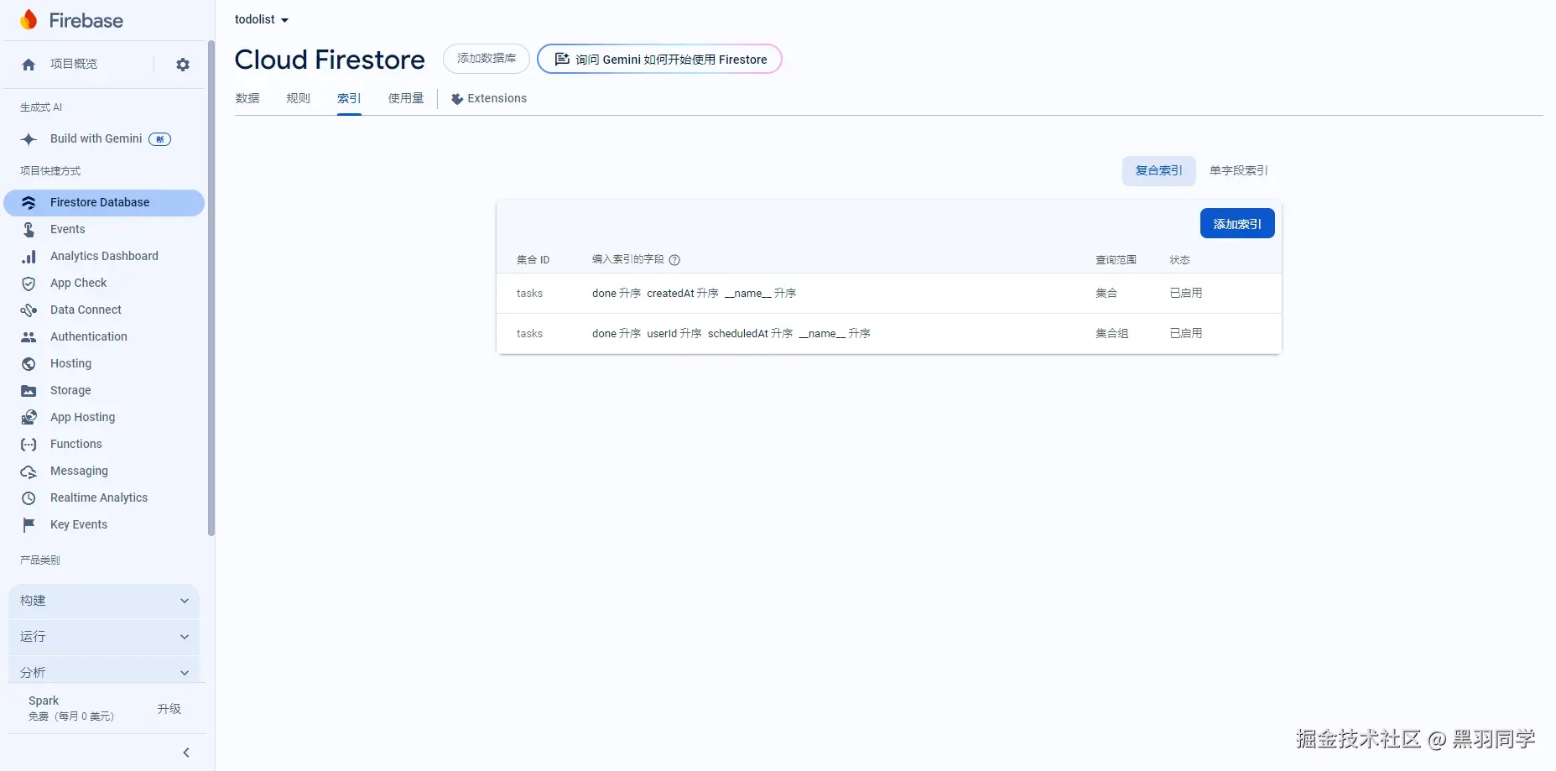This screenshot has height=771, width=1556.
Task: Click the Key Events flag icon
Action: [x=29, y=525]
